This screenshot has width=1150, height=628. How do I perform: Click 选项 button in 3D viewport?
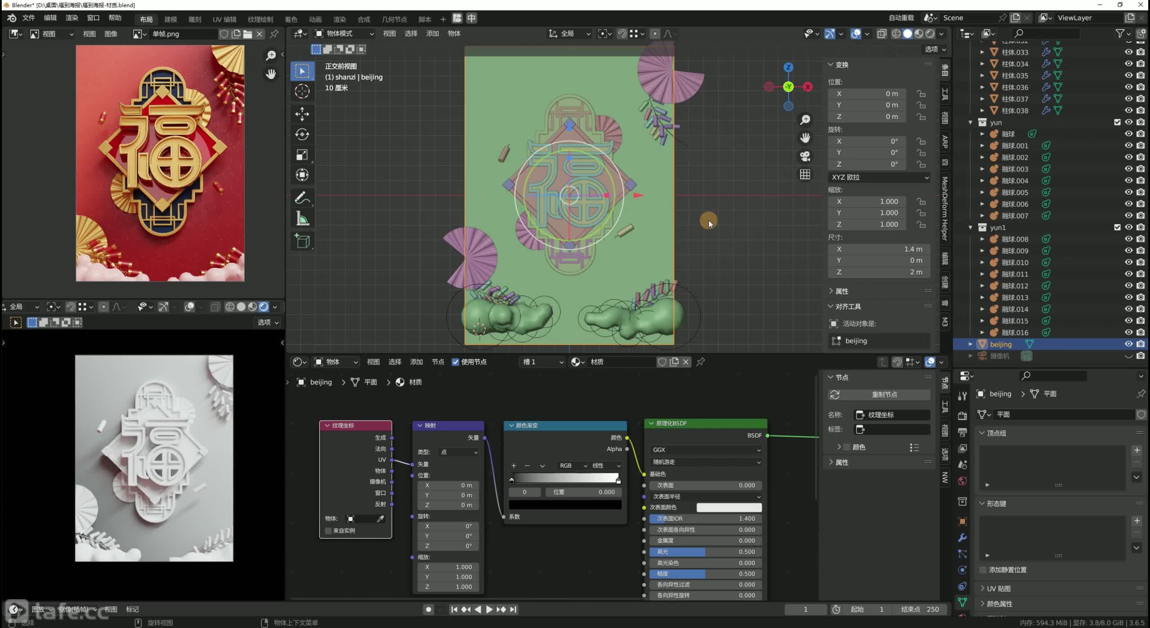(x=936, y=49)
